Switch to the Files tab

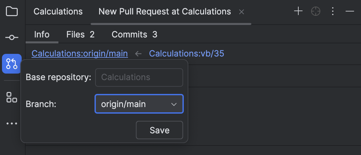pyautogui.click(x=80, y=34)
